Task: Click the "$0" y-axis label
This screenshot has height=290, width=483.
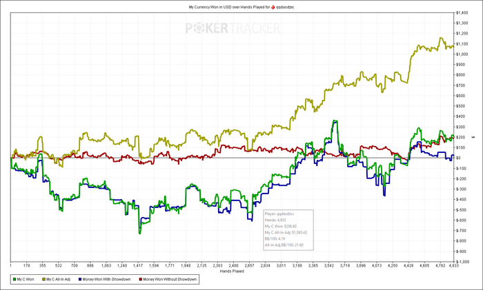Action: tap(459, 158)
